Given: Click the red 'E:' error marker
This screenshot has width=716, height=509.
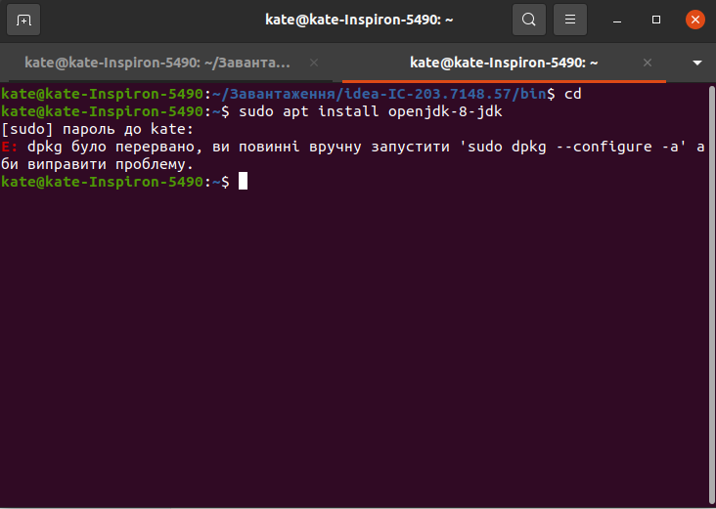Looking at the screenshot, I should 9,147.
